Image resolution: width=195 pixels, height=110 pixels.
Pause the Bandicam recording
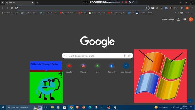122,2
